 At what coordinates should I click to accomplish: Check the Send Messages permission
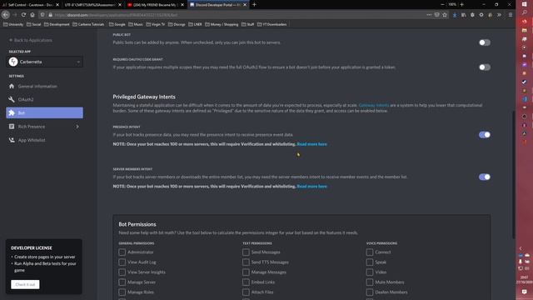point(246,252)
